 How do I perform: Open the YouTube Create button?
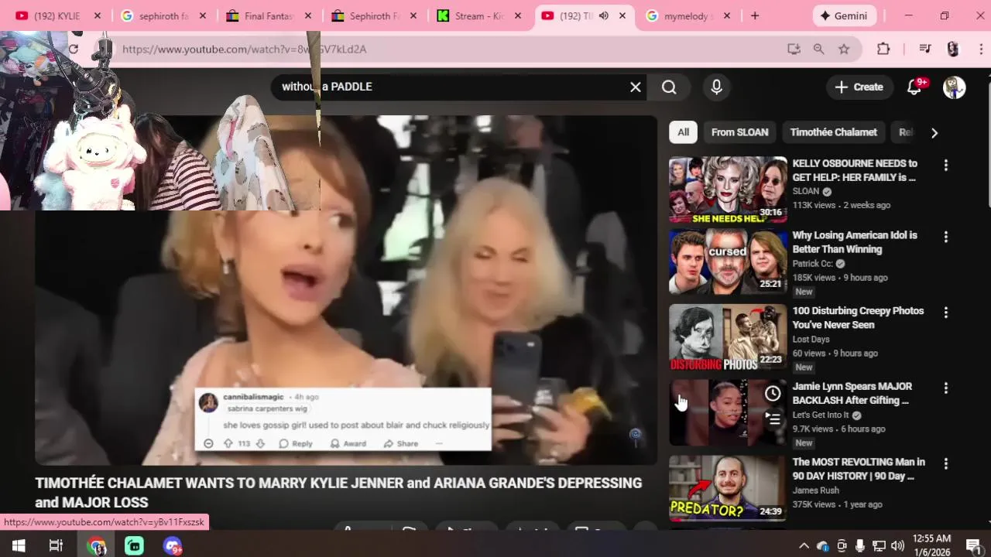(x=859, y=87)
